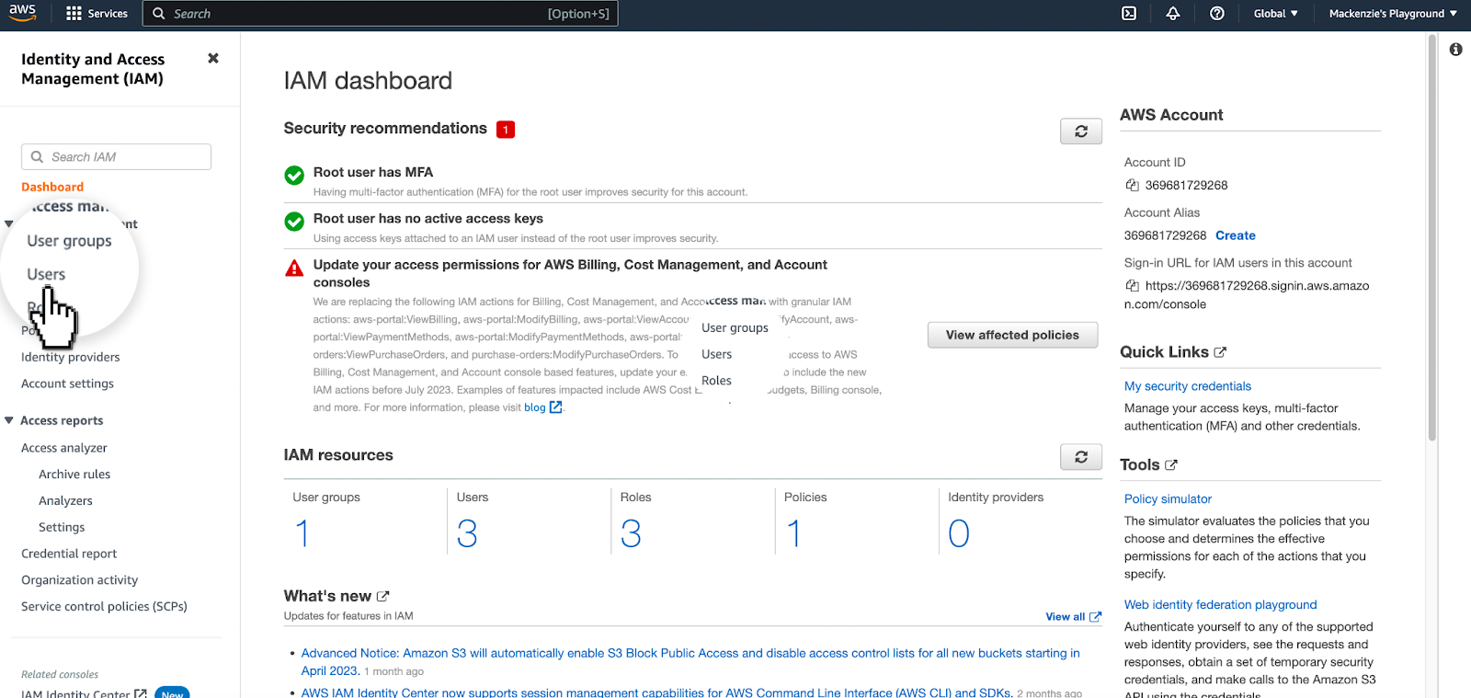Open Archive rules under Access analyzer
Screen dimensions: 1471x698
point(74,475)
